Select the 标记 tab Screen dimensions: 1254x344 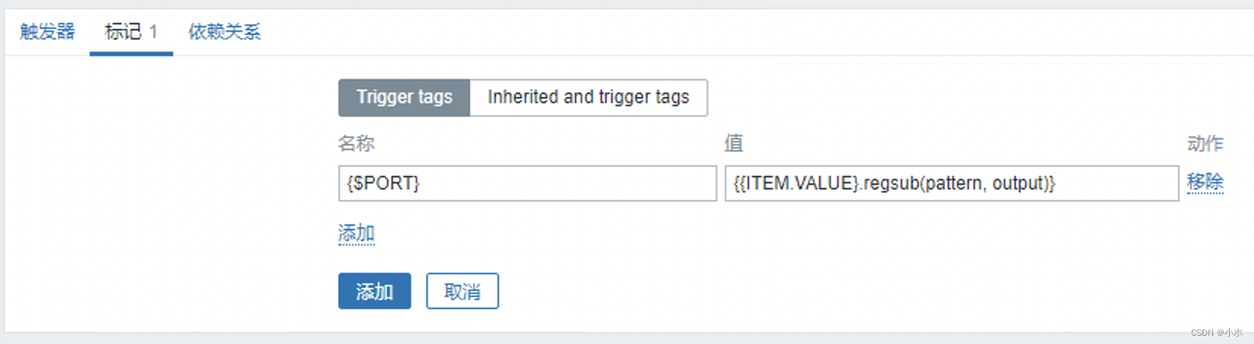tap(123, 32)
